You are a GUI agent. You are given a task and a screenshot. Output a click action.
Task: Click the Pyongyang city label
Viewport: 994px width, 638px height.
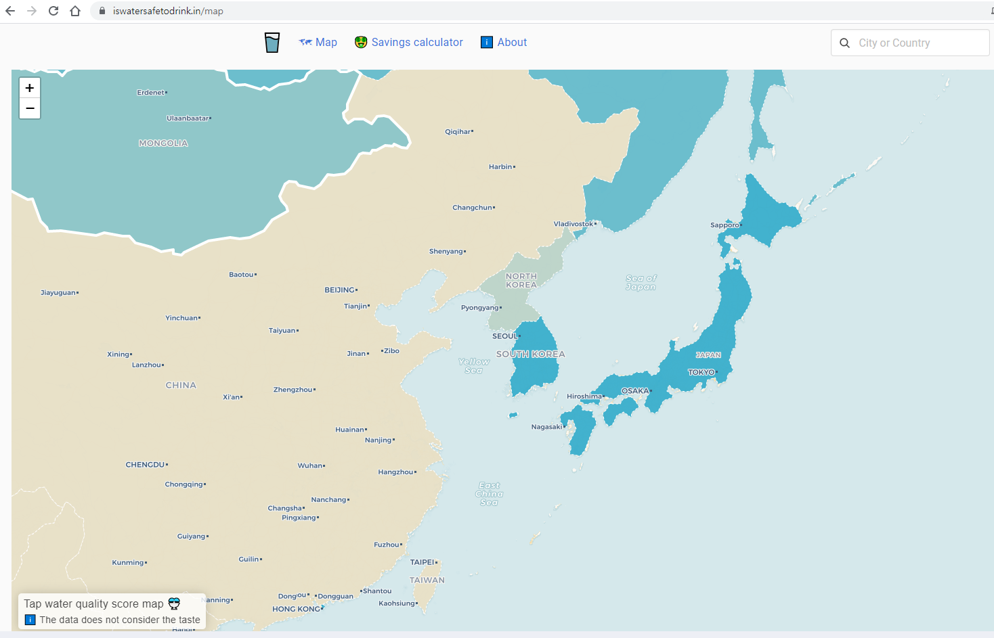click(x=479, y=307)
